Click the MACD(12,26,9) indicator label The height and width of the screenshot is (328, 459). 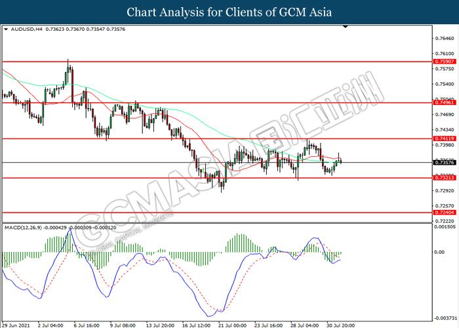click(x=24, y=227)
